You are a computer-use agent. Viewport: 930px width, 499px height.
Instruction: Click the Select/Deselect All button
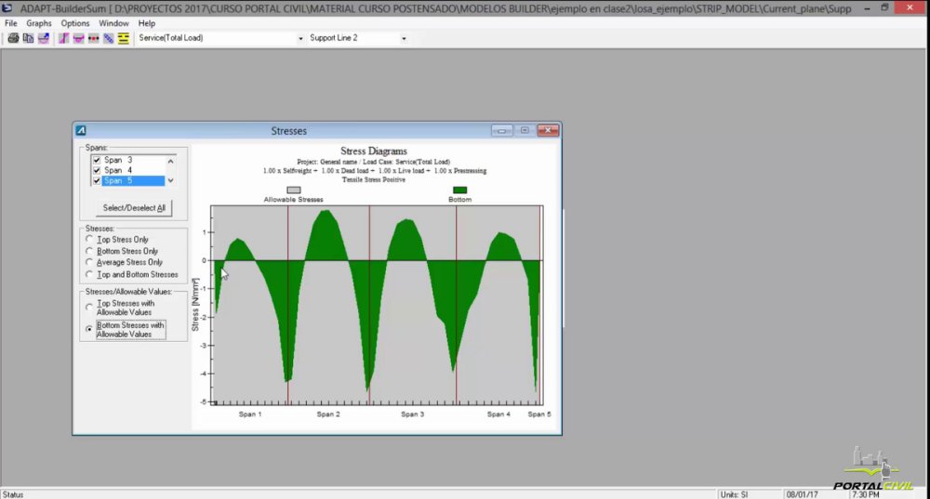click(134, 208)
